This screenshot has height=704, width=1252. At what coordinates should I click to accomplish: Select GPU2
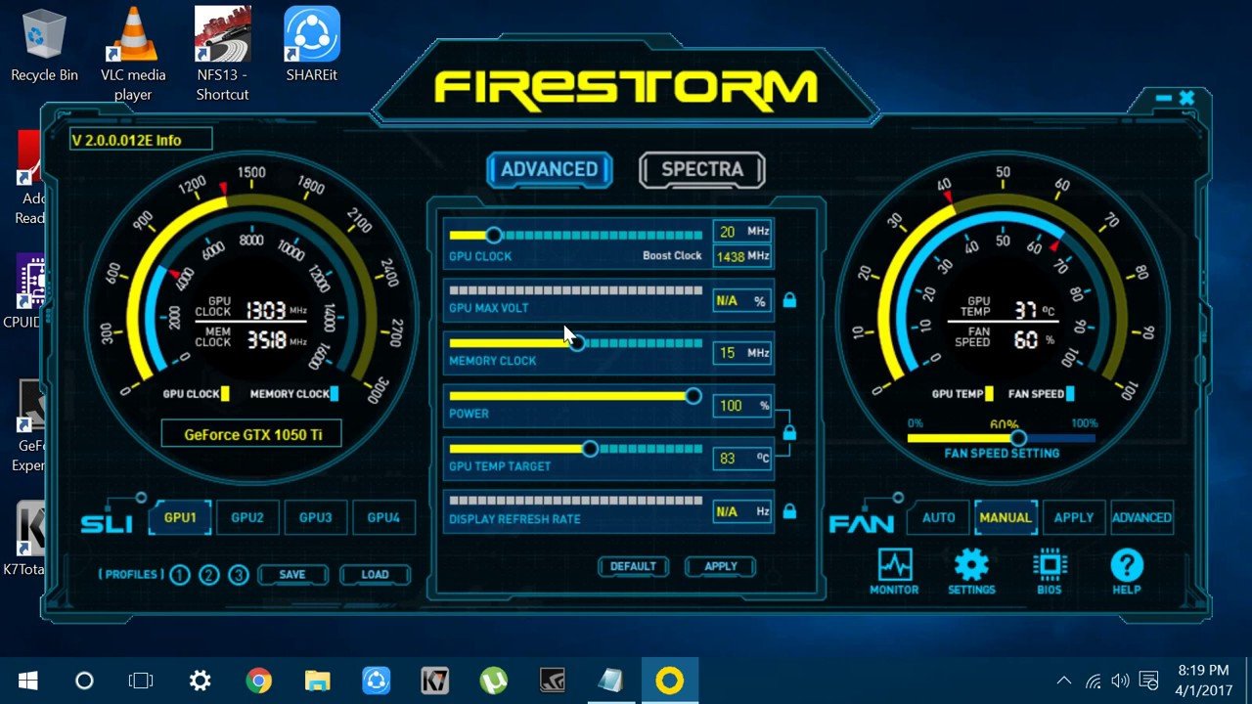tap(247, 517)
